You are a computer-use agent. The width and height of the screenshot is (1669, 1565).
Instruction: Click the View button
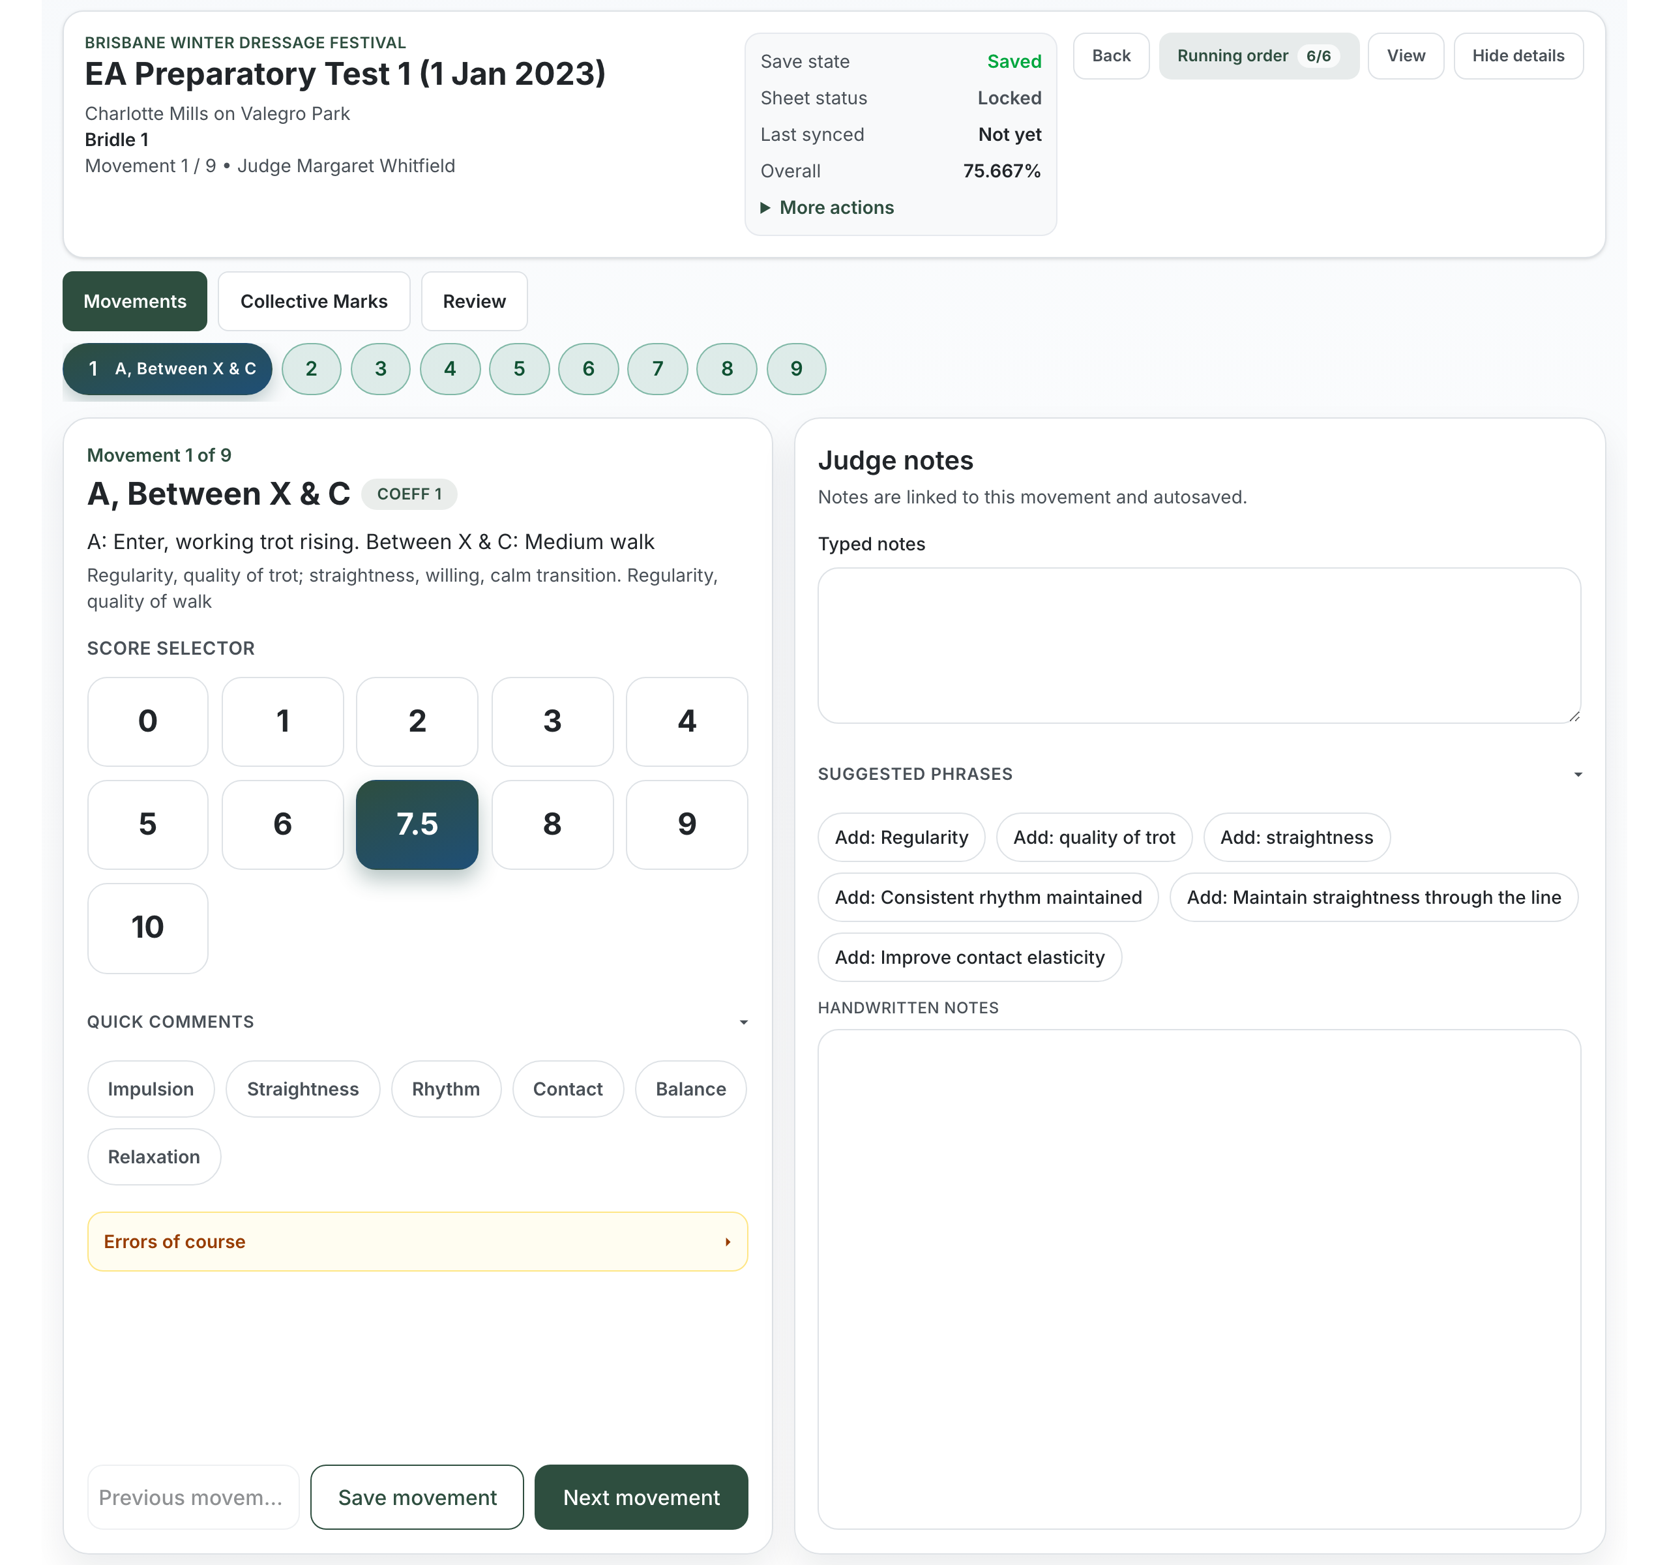[x=1406, y=55]
